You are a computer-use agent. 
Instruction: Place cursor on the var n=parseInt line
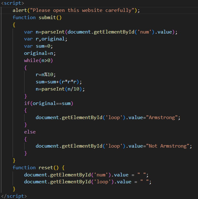(x=100, y=32)
